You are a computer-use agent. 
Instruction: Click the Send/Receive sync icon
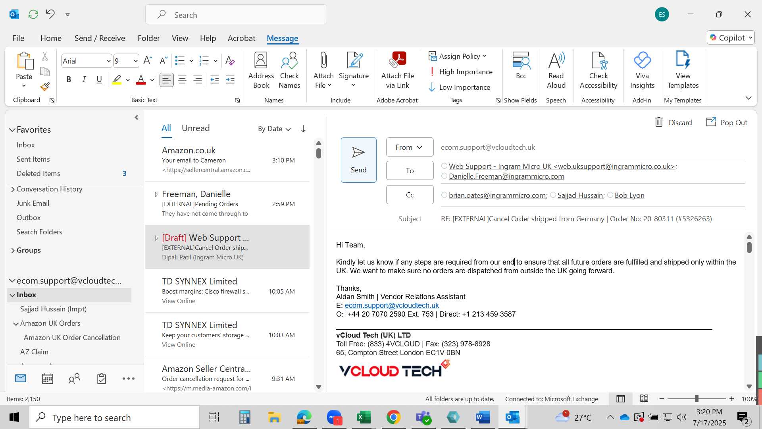coord(33,14)
